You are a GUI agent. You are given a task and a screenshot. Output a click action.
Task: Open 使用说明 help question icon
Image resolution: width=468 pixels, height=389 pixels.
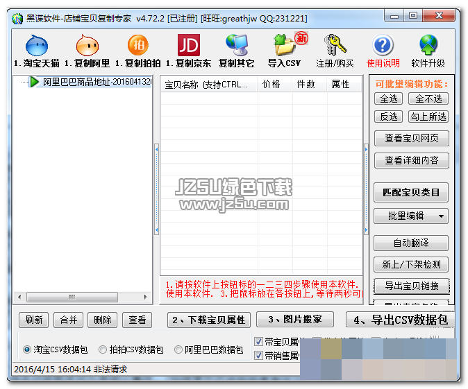coord(383,46)
